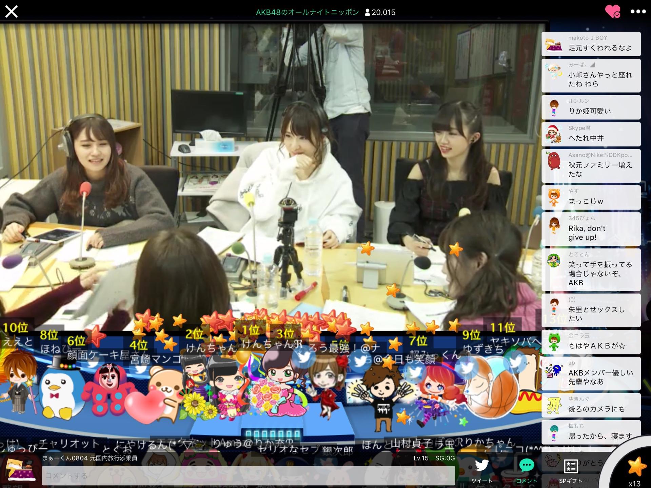651x488 pixels.
Task: Toggle the pink heart follow button
Action: click(612, 12)
